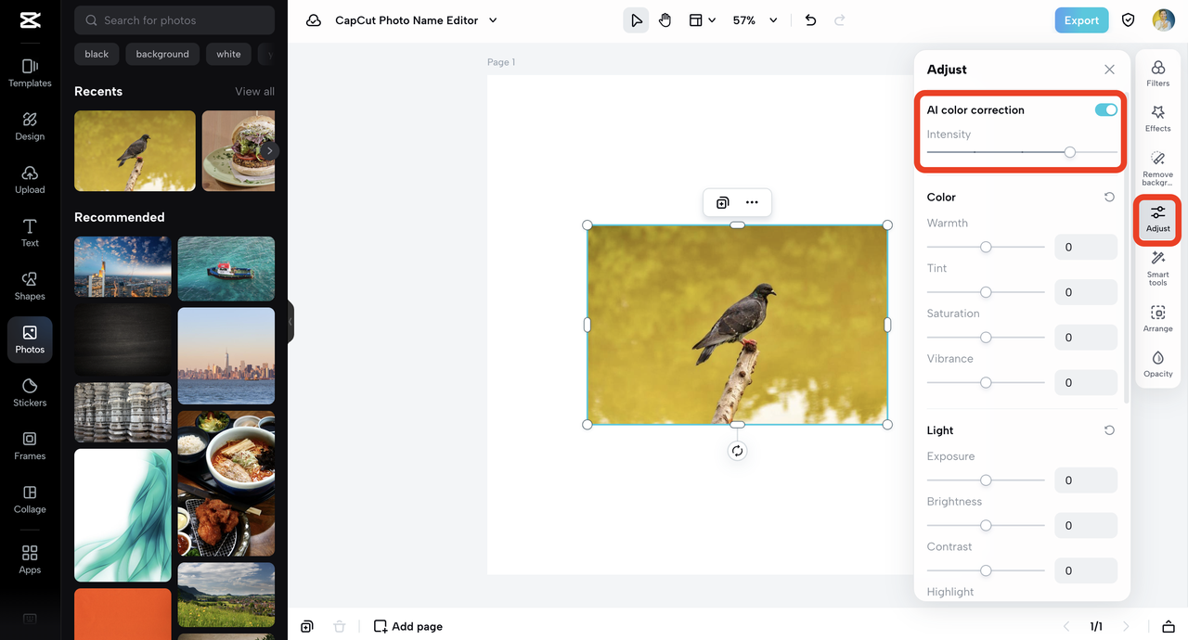Duplicate image via floating toolbar icon
Viewport: 1188px width, 640px height.
pyautogui.click(x=722, y=202)
